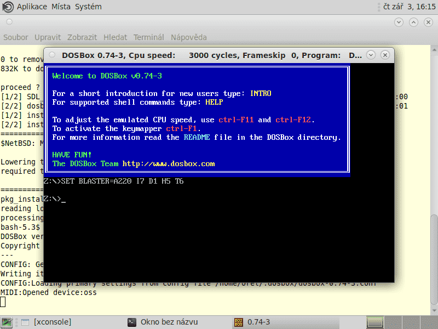Image resolution: width=438 pixels, height=329 pixels.
Task: Open the terminal's Nápověda menu
Action: coord(189,37)
